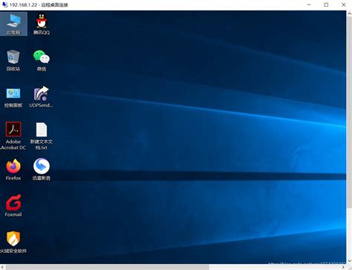Click the vertical scrollbar down arrow

pos(349,261)
